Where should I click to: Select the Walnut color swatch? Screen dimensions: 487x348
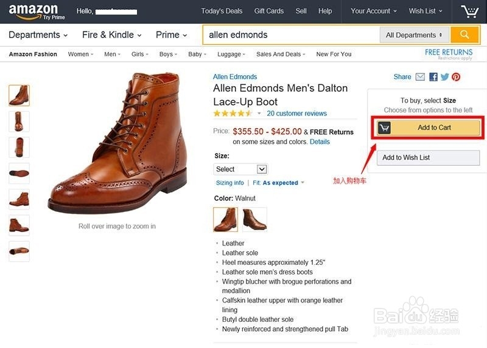tap(226, 219)
